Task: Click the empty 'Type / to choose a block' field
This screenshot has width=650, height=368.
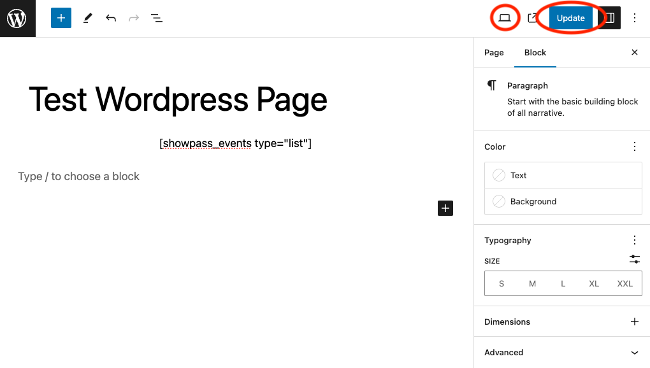Action: (x=79, y=176)
